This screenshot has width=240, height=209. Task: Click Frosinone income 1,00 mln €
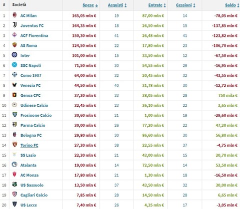pyautogui.click(x=154, y=115)
